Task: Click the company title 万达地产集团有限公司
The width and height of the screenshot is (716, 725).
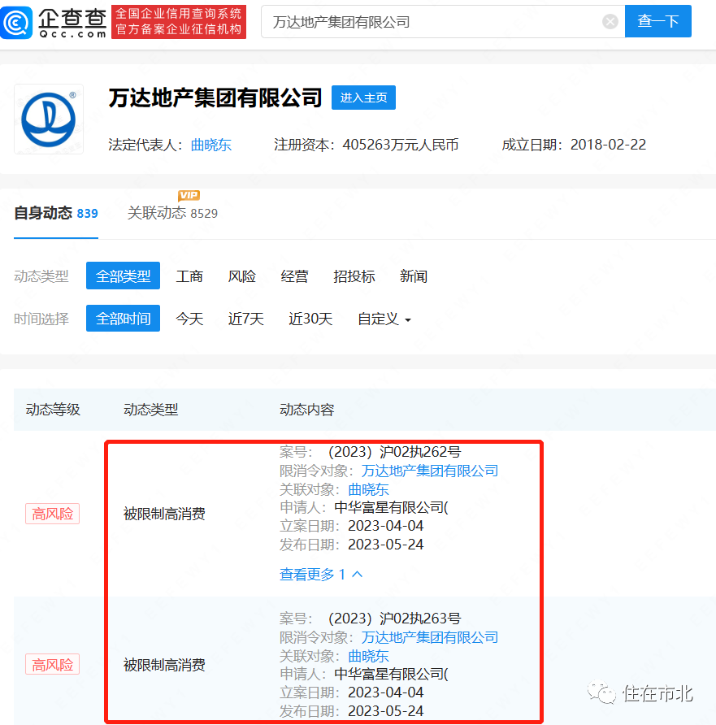Action: coord(215,98)
